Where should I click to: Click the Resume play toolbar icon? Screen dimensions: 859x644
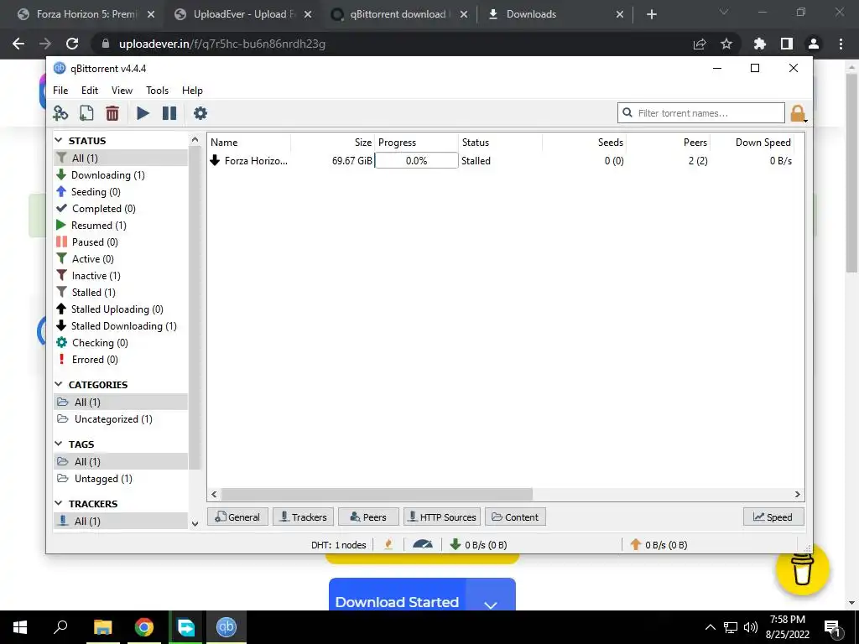coord(143,113)
